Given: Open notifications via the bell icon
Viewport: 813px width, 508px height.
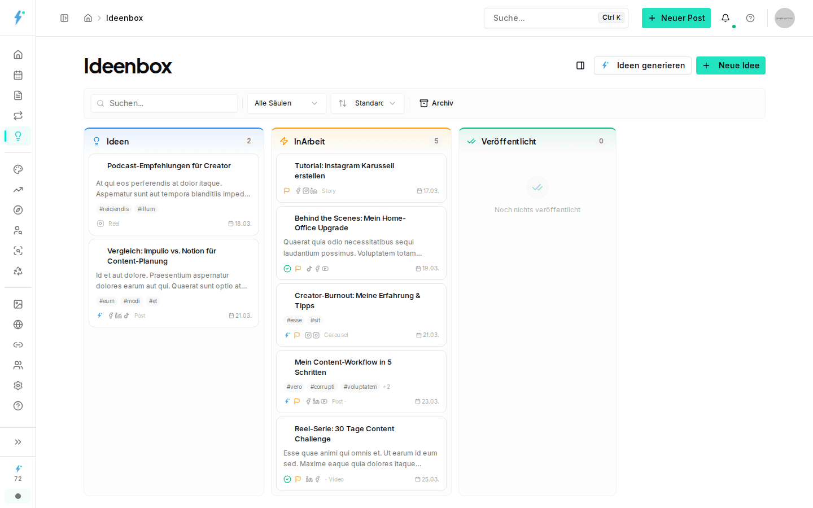Looking at the screenshot, I should click(x=725, y=18).
